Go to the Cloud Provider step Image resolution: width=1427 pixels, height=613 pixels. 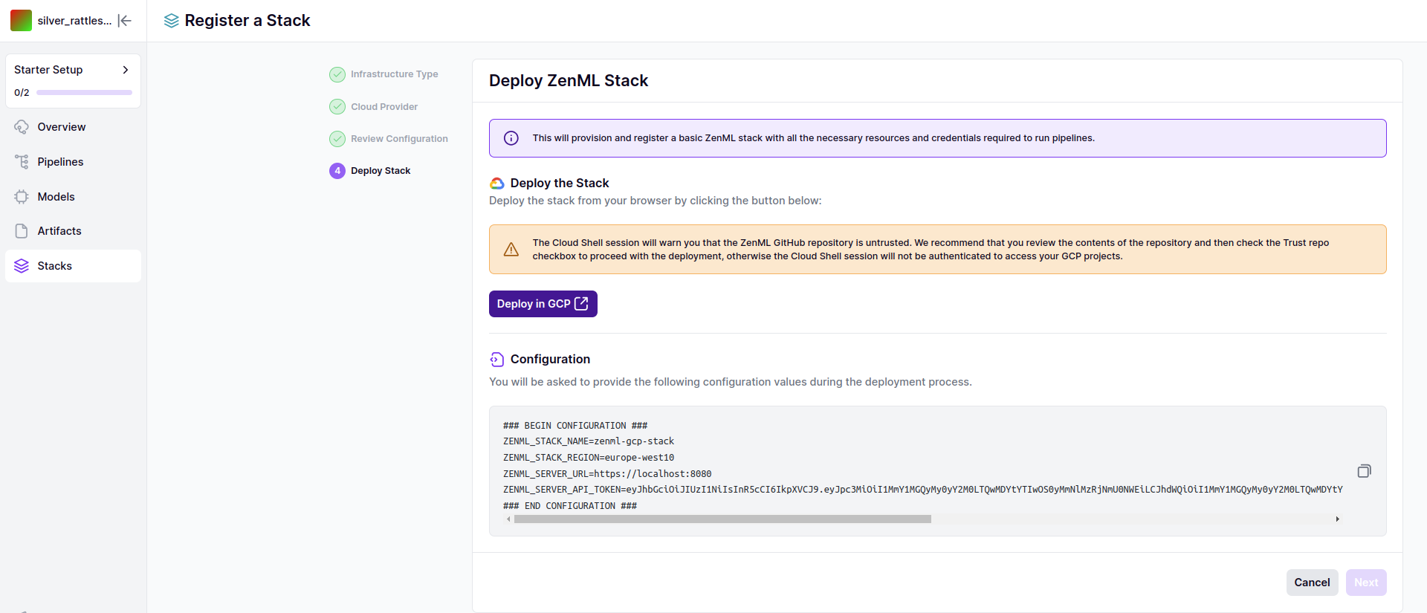pos(384,107)
